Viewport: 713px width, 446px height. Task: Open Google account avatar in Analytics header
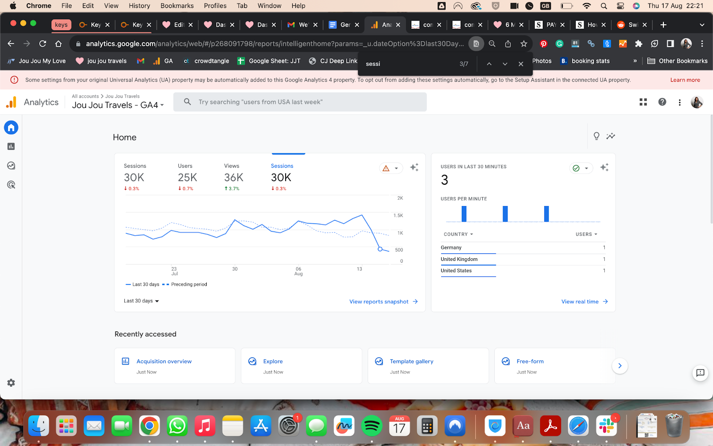697,102
